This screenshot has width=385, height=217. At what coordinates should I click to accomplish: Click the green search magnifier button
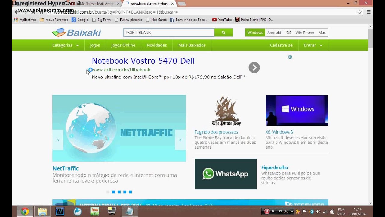pyautogui.click(x=223, y=33)
